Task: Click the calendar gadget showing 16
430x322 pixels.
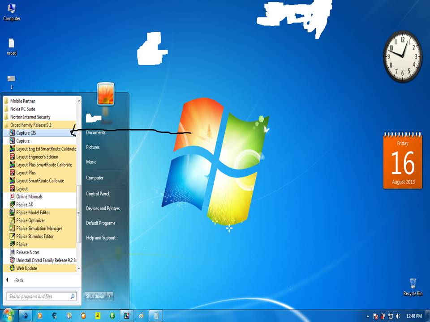Action: 403,161
